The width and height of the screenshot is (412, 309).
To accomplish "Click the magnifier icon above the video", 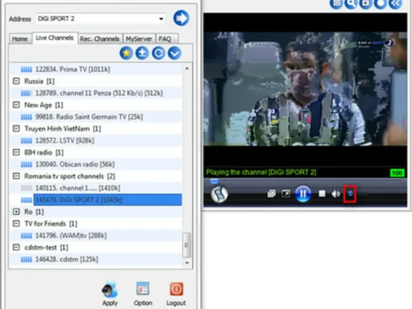I will 351,3.
